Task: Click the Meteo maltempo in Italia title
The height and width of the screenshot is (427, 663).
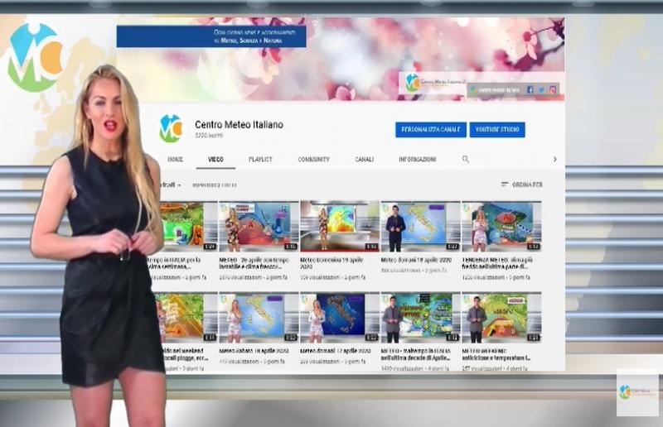Action: [x=416, y=354]
